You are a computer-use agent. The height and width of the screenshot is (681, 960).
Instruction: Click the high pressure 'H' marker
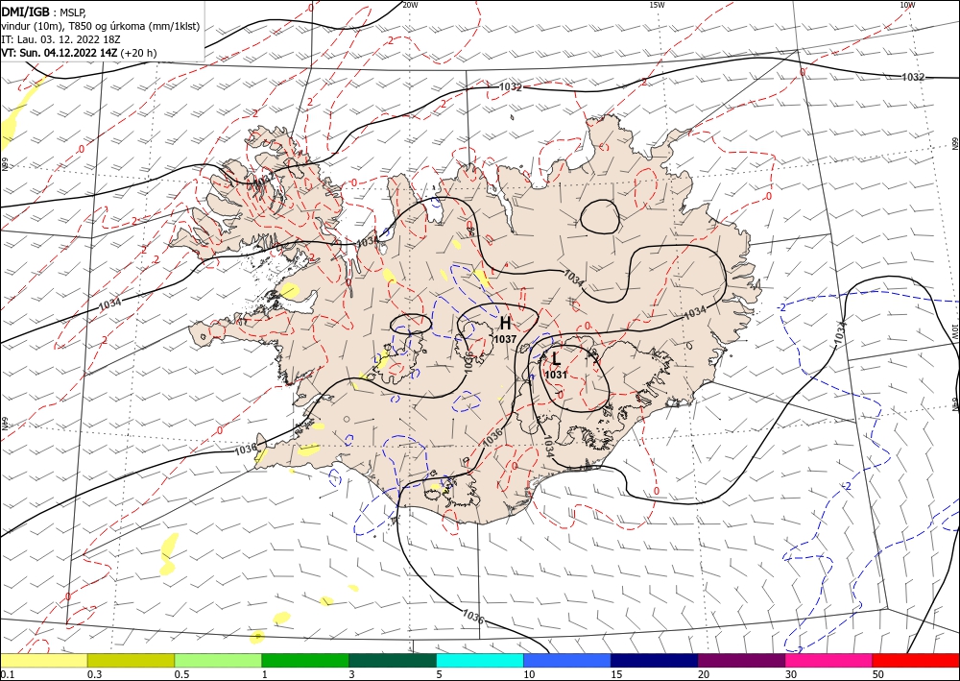pos(505,324)
